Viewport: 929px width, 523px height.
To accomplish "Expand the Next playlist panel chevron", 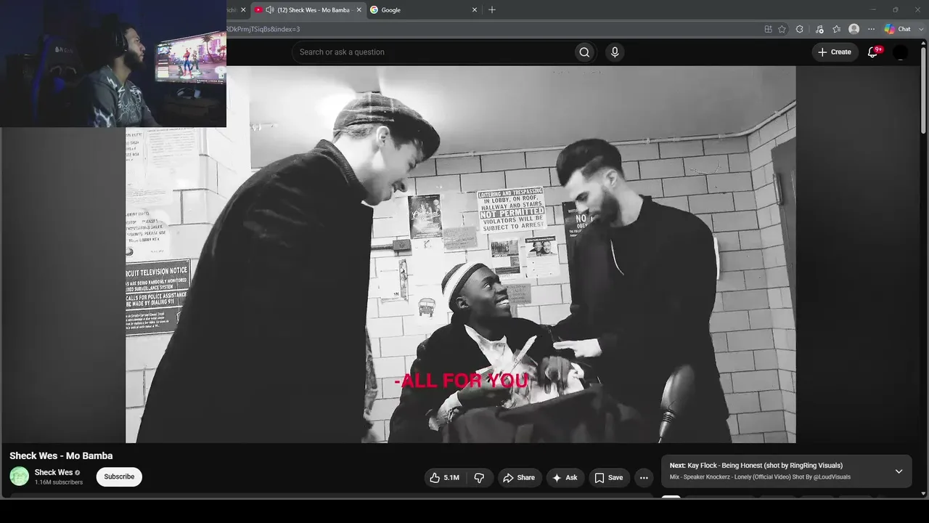I will (899, 471).
